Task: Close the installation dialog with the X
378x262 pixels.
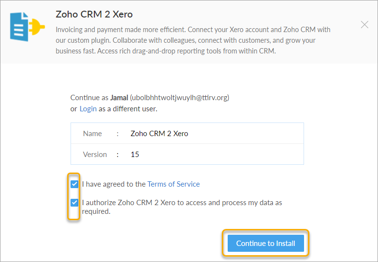Action: 364,25
